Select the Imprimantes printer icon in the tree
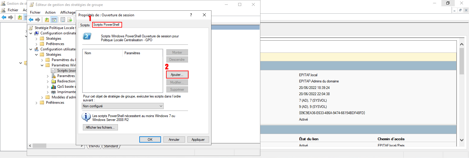The height and width of the screenshot is (158, 469). [53, 92]
